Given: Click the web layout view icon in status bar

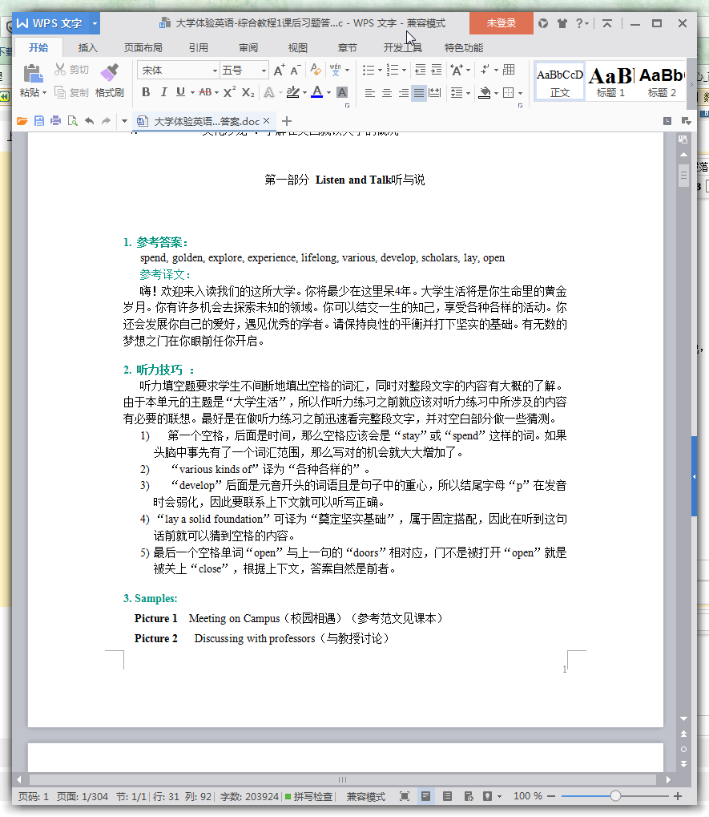Looking at the screenshot, I should pyautogui.click(x=469, y=796).
